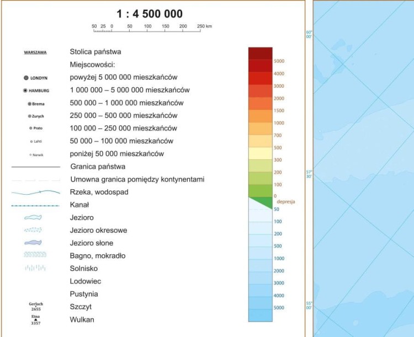
Task: Click the 250 000 – 500 000 mieszkańców label
Action: click(x=124, y=116)
